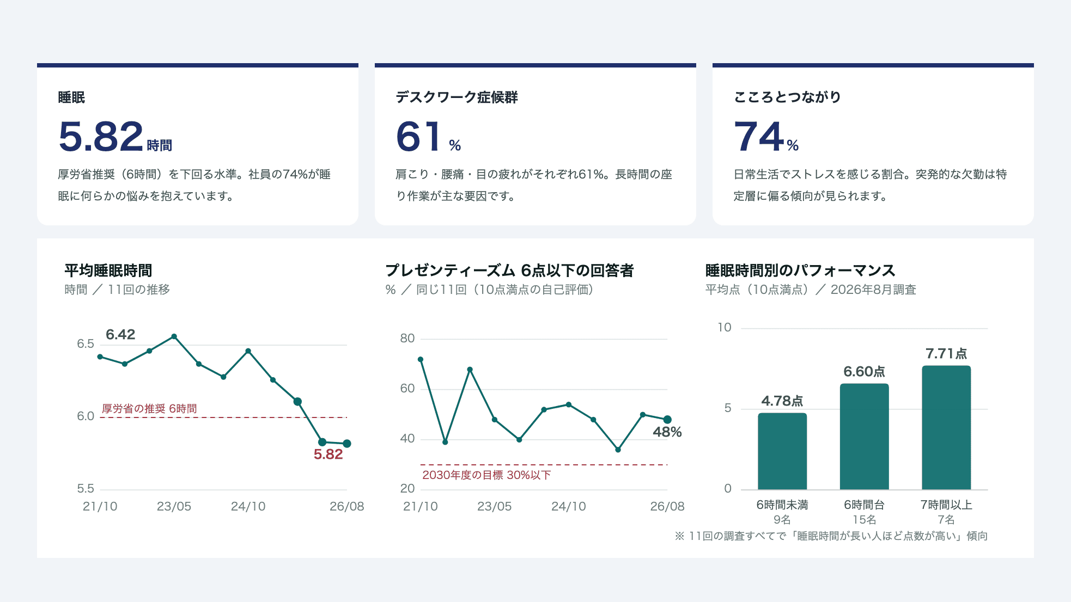Click the last data point of sleep line
Image resolution: width=1071 pixels, height=602 pixels.
(x=347, y=444)
